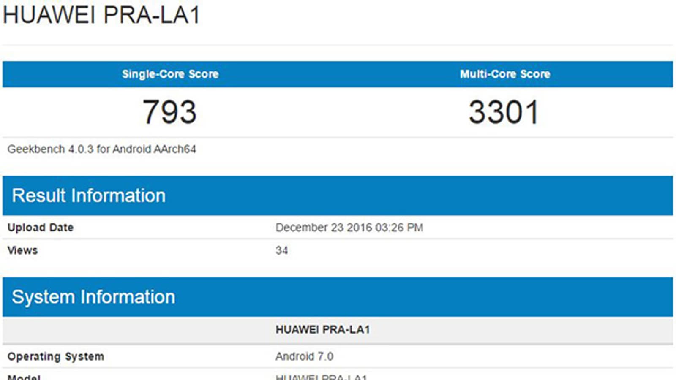Click the horizontal divider below the page title
676x380 pixels.
click(x=338, y=44)
